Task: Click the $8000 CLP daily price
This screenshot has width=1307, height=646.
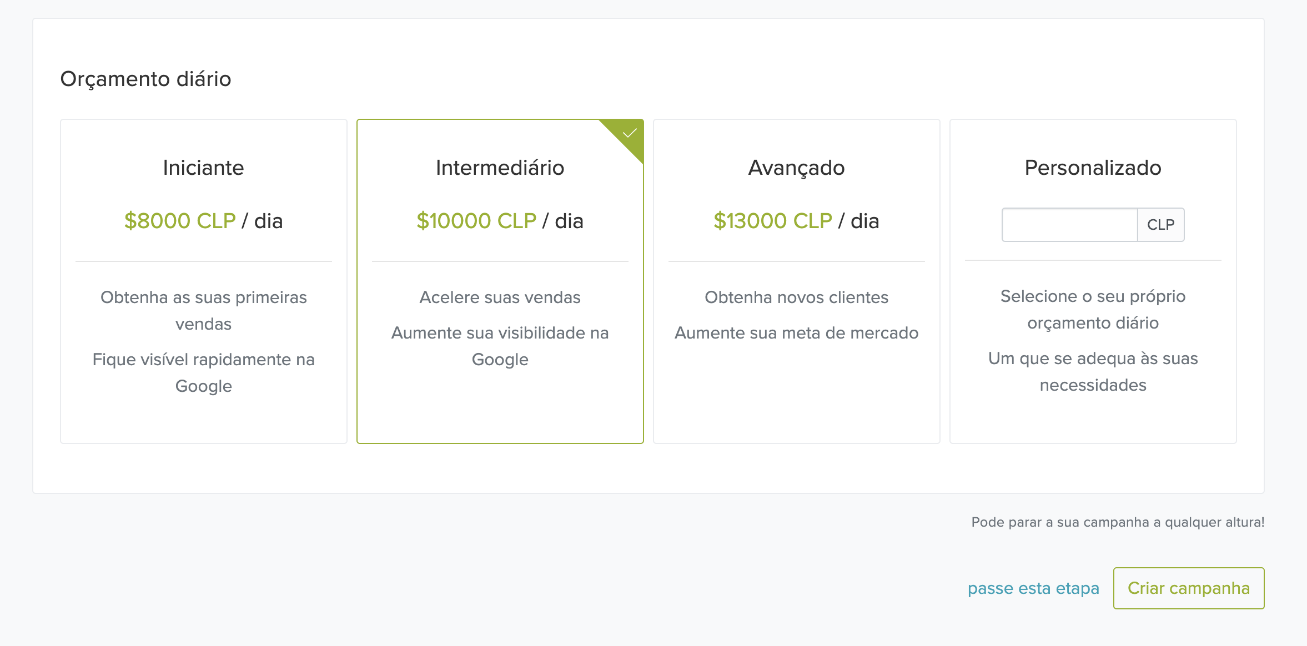Action: click(x=180, y=221)
